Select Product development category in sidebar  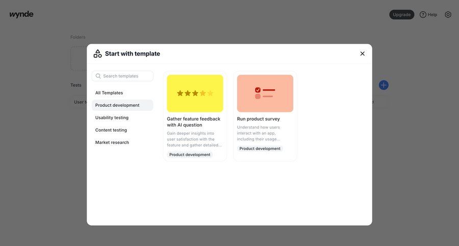click(117, 105)
